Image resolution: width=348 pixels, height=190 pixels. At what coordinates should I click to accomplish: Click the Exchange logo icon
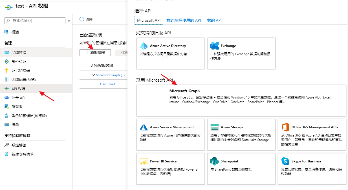coord(215,46)
